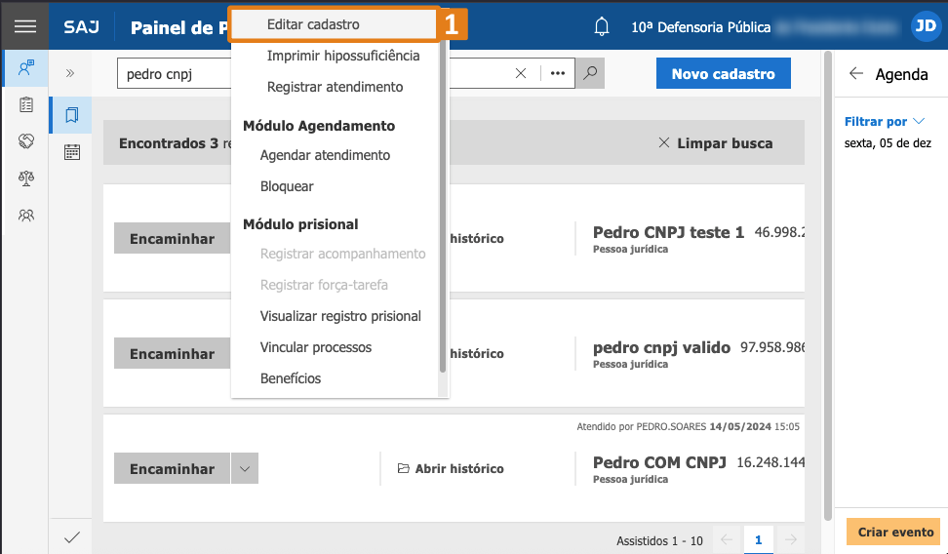The height and width of the screenshot is (554, 948).
Task: Click the magnifier search button
Action: 589,73
